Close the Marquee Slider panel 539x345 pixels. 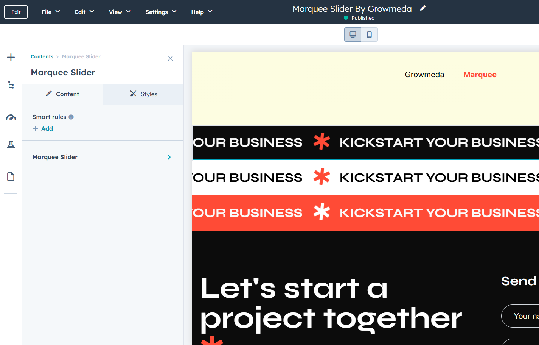(x=171, y=58)
